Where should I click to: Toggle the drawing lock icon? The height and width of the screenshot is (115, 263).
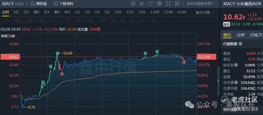(114, 21)
